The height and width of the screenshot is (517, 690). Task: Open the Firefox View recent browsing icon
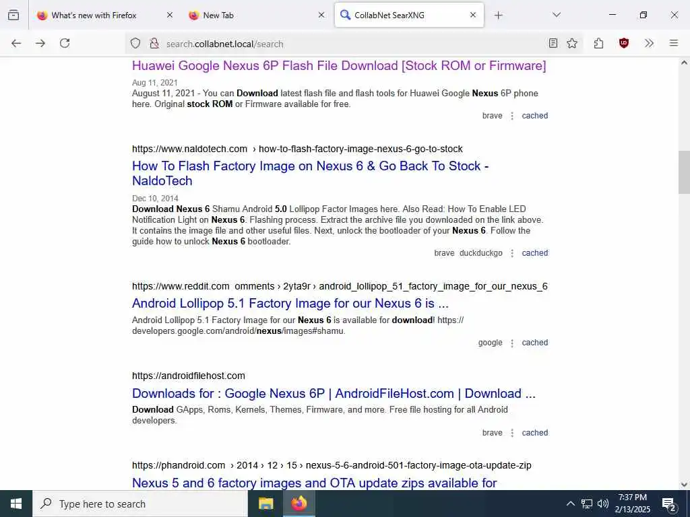tap(13, 15)
